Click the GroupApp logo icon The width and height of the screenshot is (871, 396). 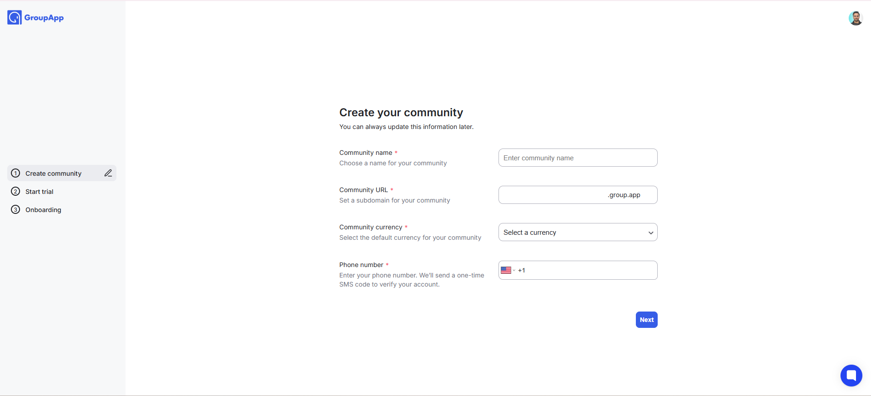(x=15, y=18)
